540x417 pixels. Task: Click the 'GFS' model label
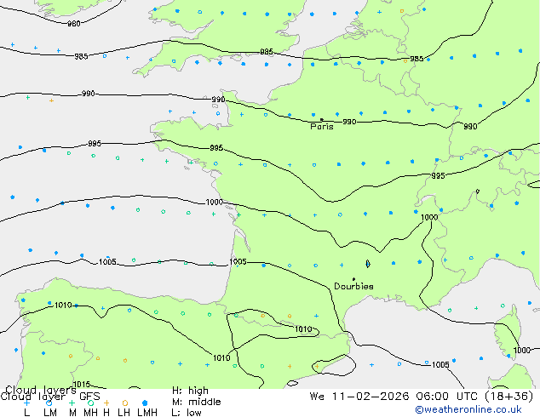click(x=89, y=397)
